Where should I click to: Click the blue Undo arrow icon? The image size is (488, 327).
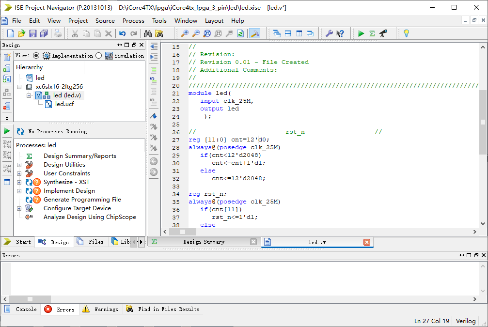click(122, 33)
